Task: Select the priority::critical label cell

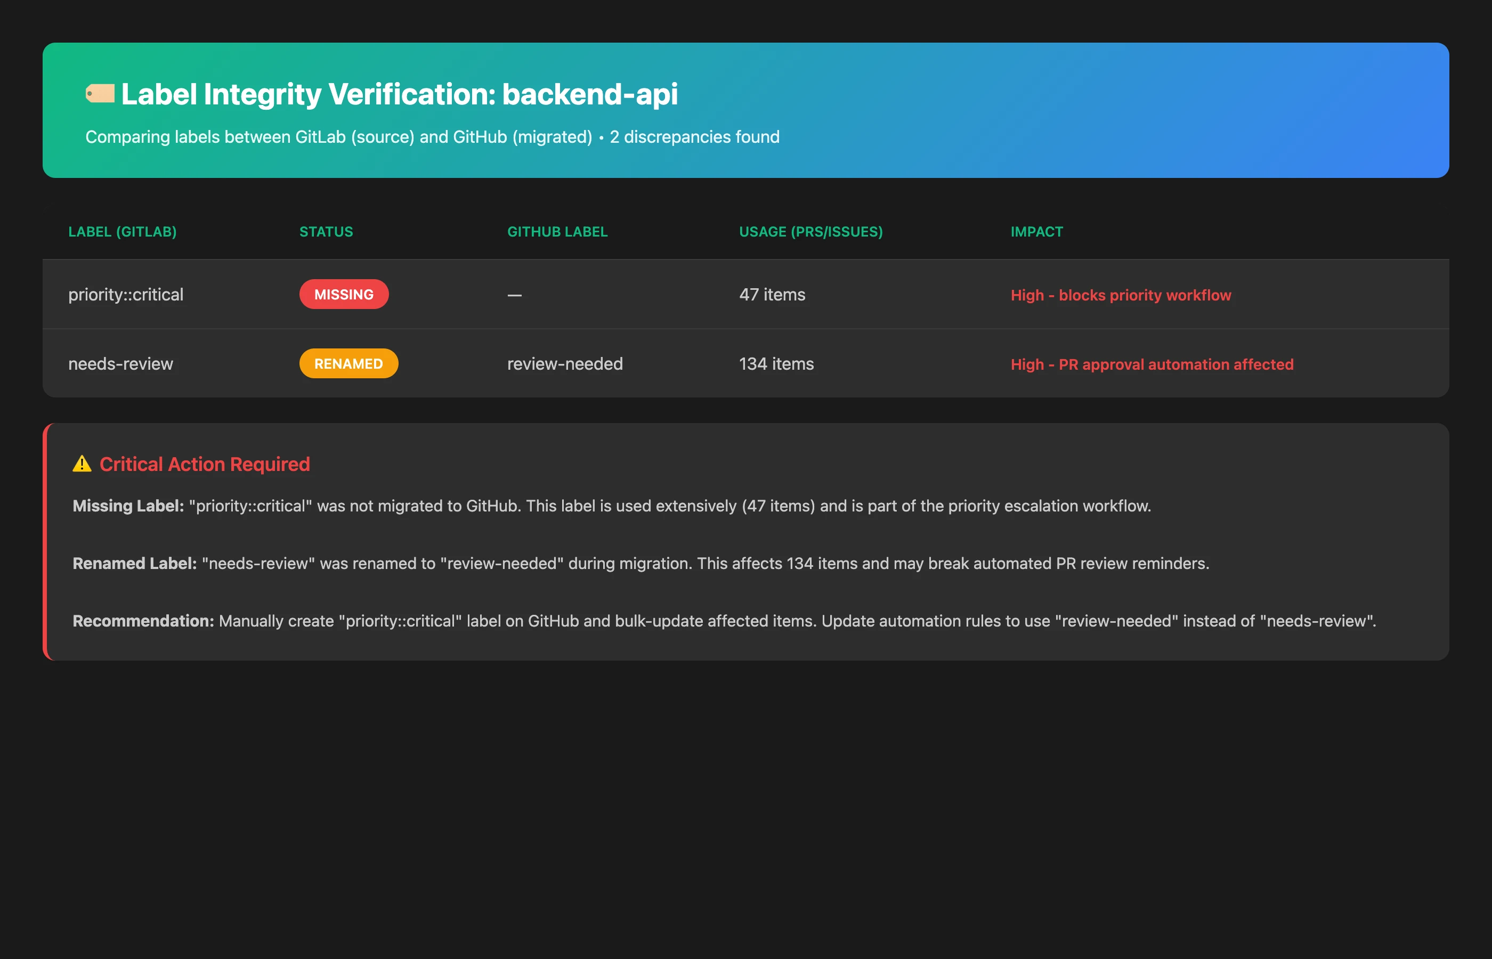Action: tap(126, 295)
